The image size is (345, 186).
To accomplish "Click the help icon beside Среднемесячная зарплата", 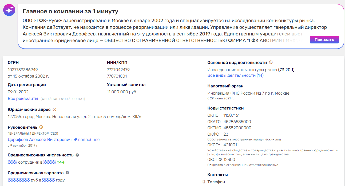I will click(67, 173).
